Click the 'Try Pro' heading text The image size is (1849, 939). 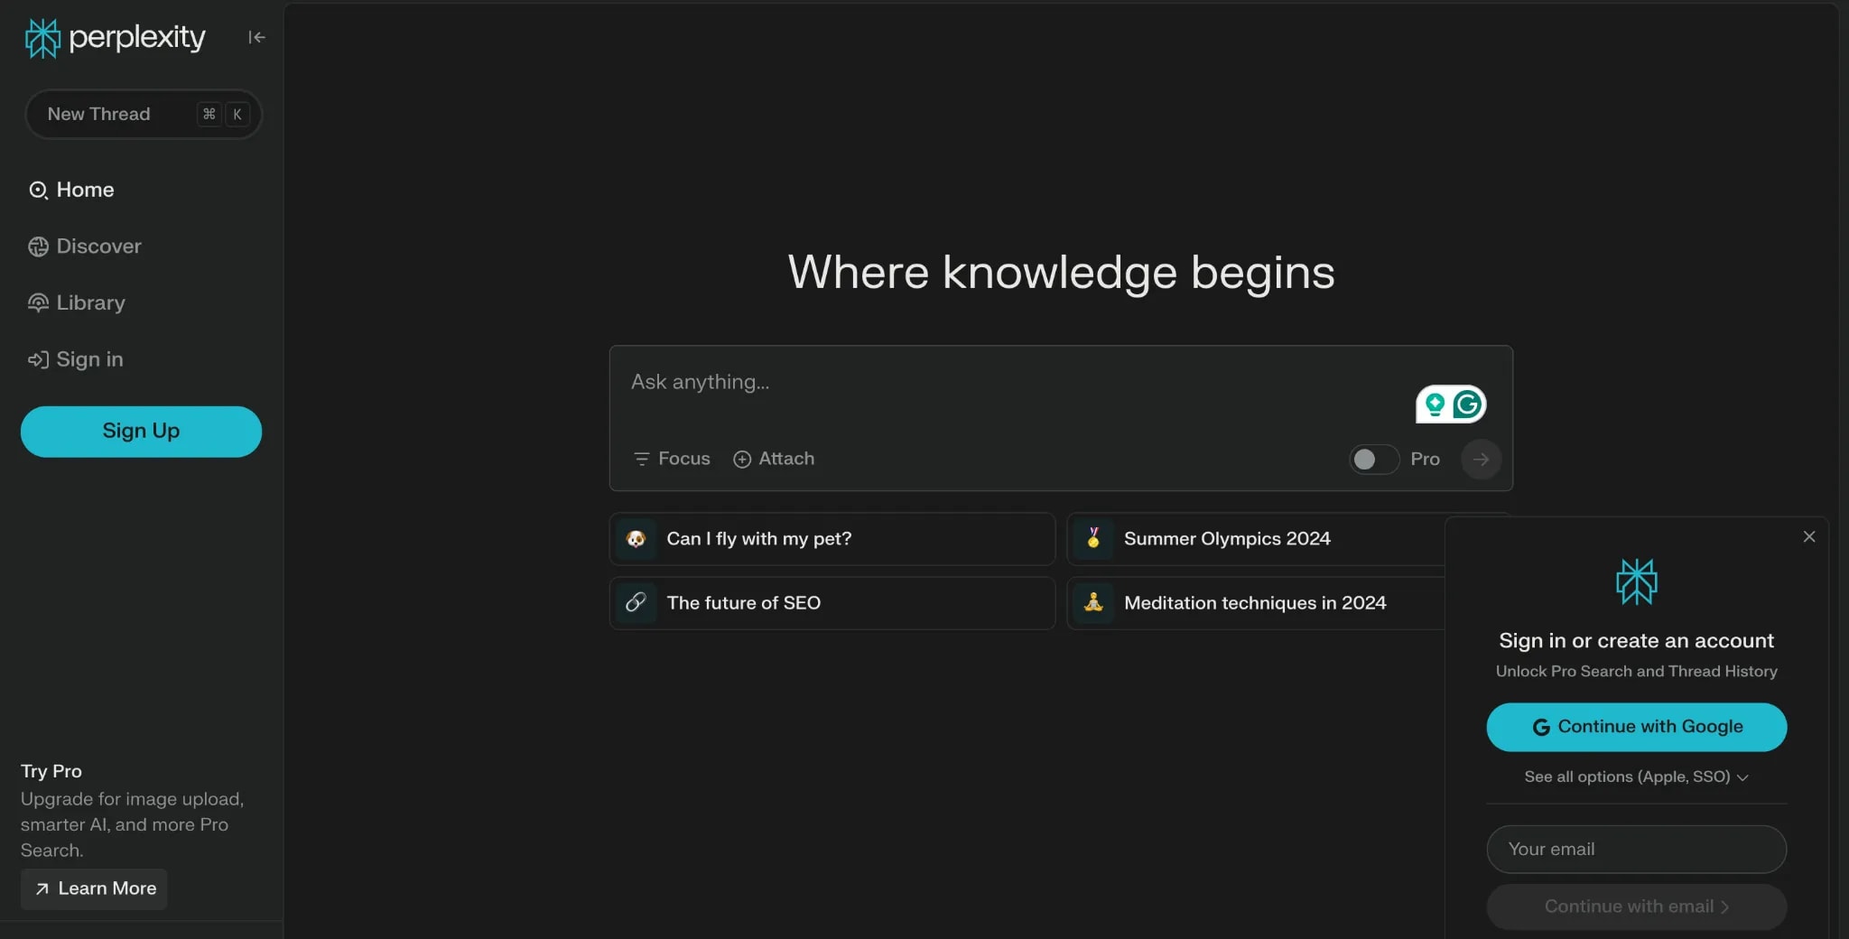51,771
